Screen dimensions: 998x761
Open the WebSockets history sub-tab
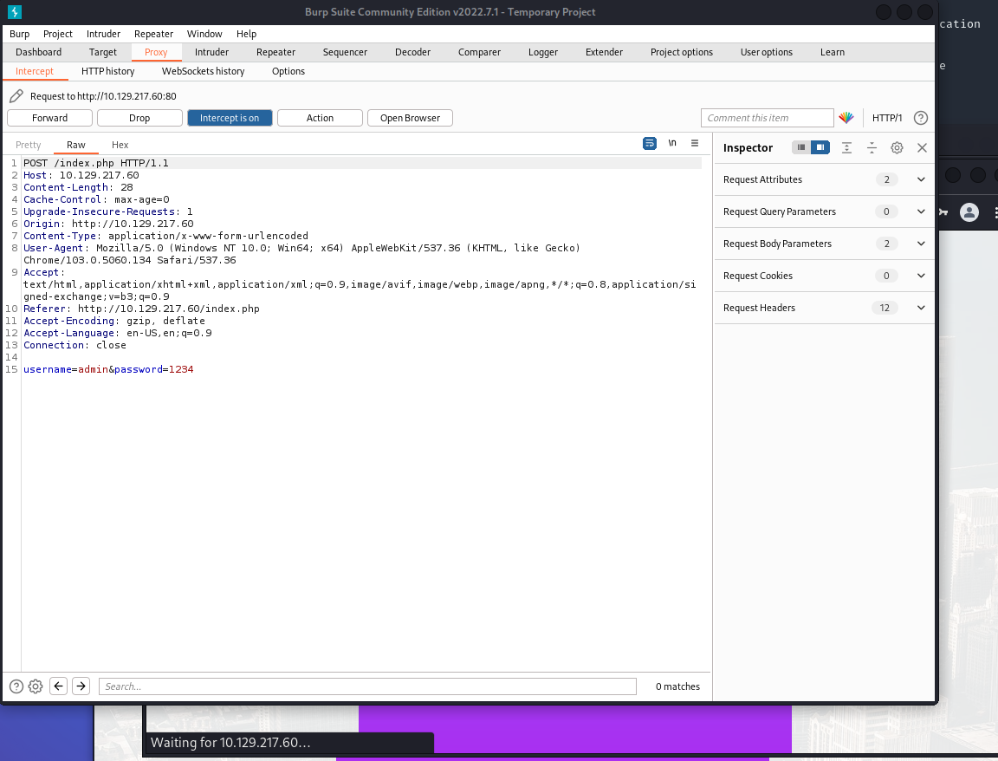pyautogui.click(x=203, y=71)
